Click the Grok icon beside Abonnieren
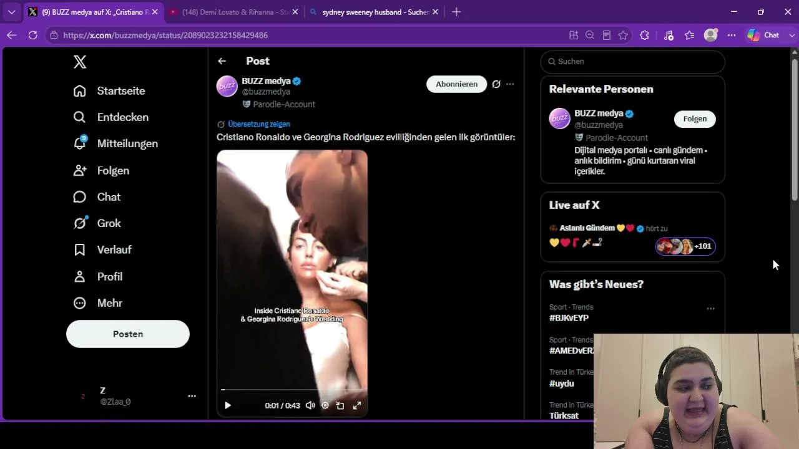799x449 pixels. pos(496,84)
